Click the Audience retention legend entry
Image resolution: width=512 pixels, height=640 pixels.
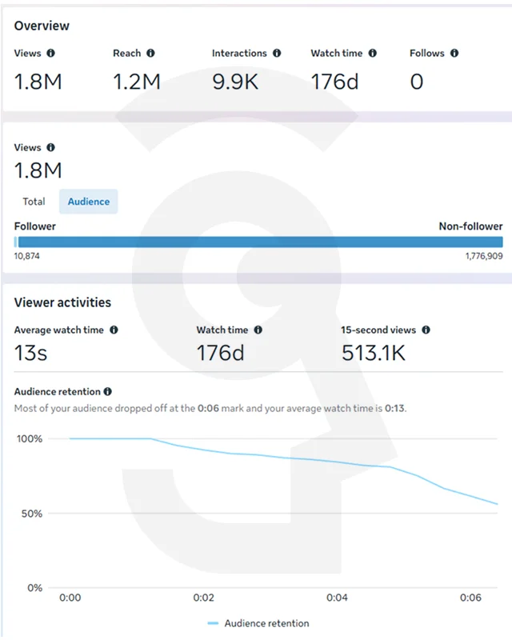(258, 623)
